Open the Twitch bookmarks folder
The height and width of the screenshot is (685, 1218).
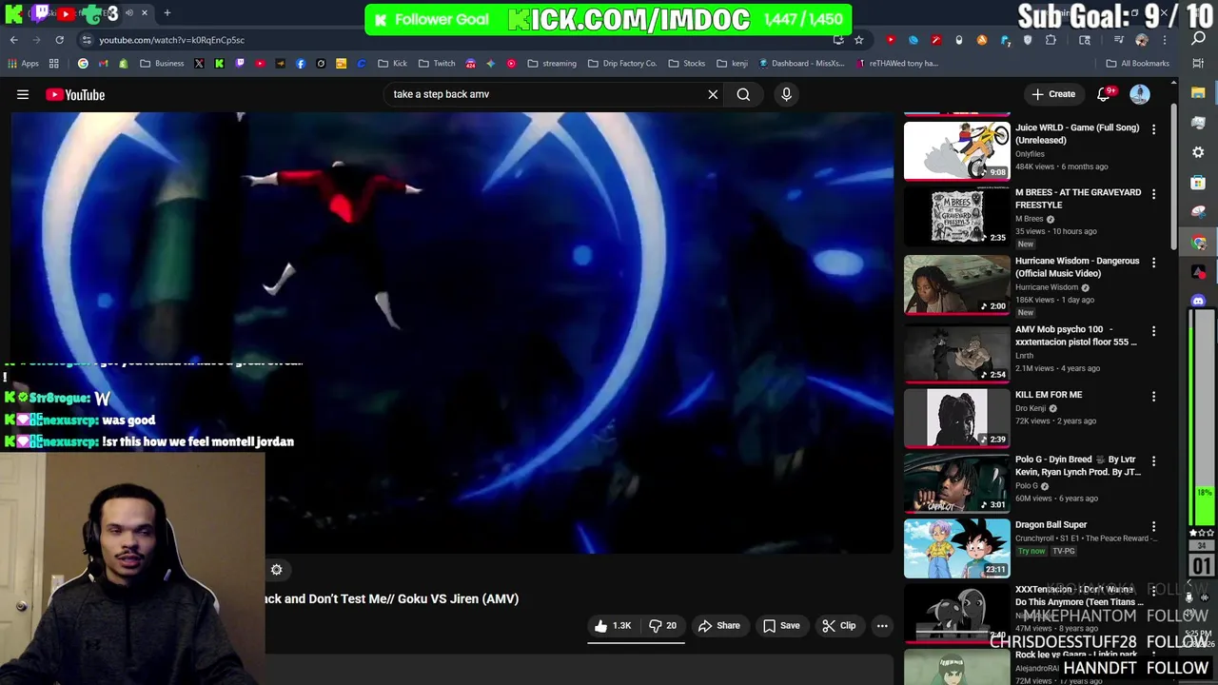coord(437,64)
